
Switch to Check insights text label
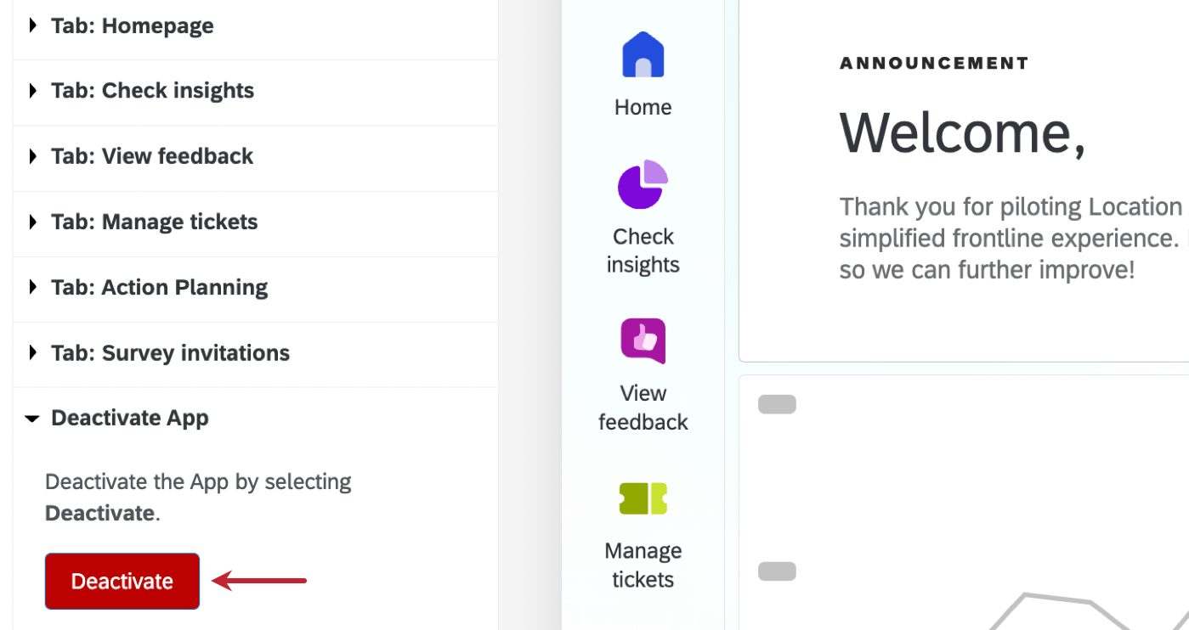pos(643,250)
